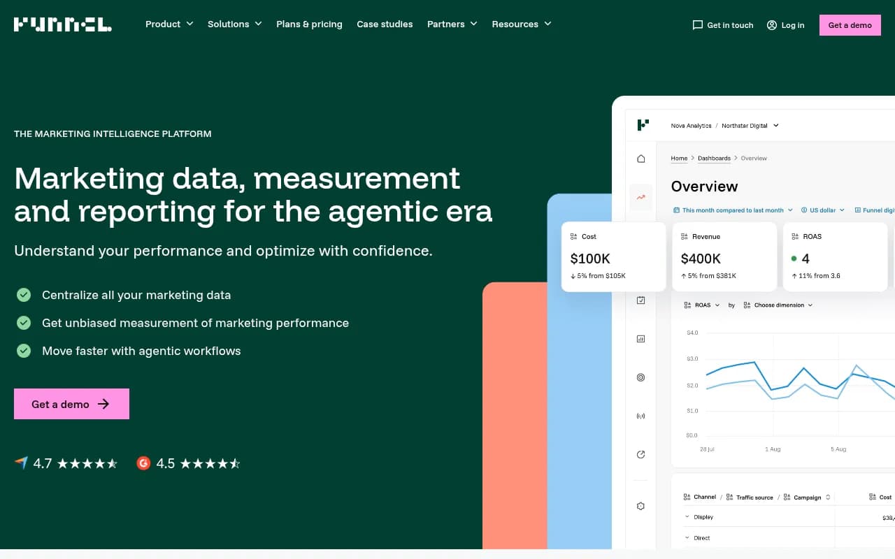This screenshot has height=559, width=895.
Task: Click the 1 Aug axis label
Action: tap(773, 449)
